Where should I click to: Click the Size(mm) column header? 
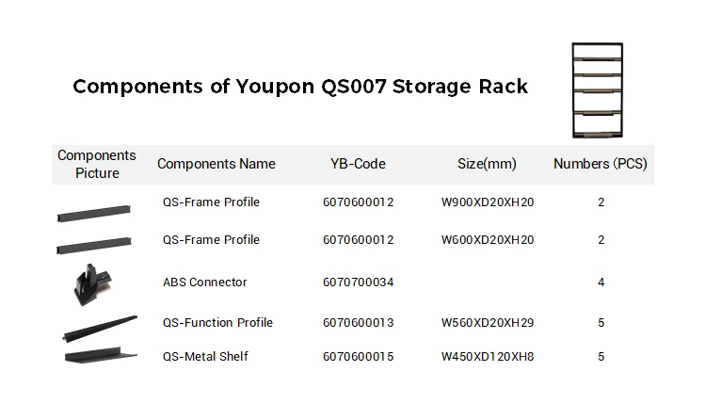[487, 164]
